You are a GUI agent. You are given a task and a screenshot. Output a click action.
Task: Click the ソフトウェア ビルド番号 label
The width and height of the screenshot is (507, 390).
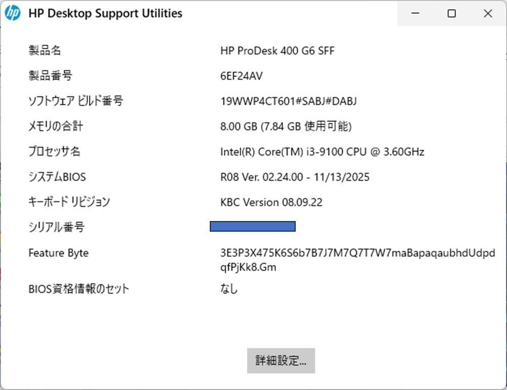tap(76, 101)
